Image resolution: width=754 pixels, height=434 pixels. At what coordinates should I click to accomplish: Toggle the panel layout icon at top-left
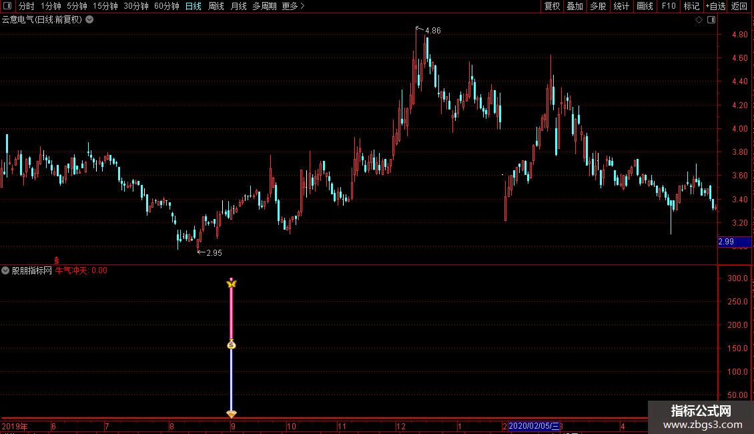tap(7, 6)
